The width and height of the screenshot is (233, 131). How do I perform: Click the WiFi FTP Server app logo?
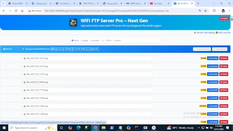[73, 23]
